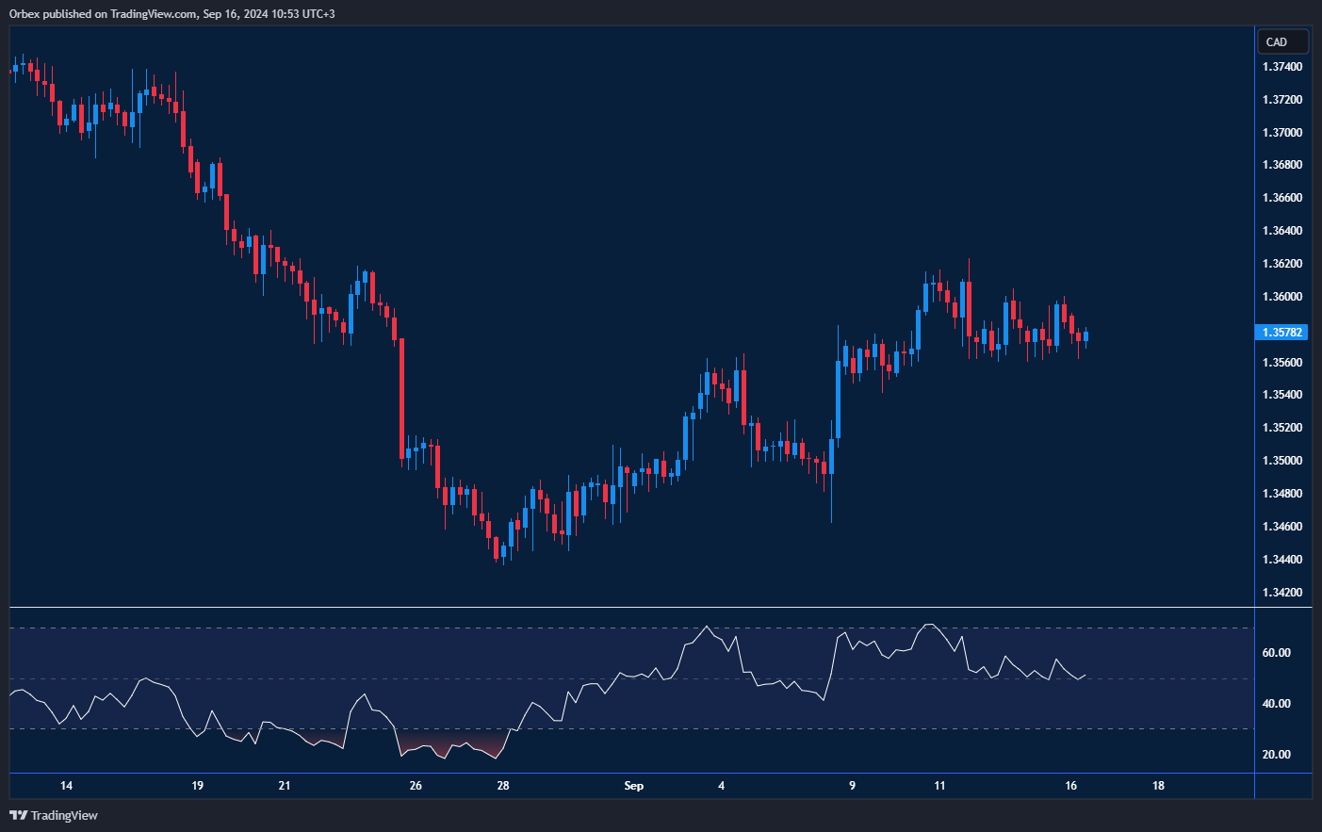1322x832 pixels.
Task: Click the RSI 60.00 scale label
Action: [x=1276, y=653]
